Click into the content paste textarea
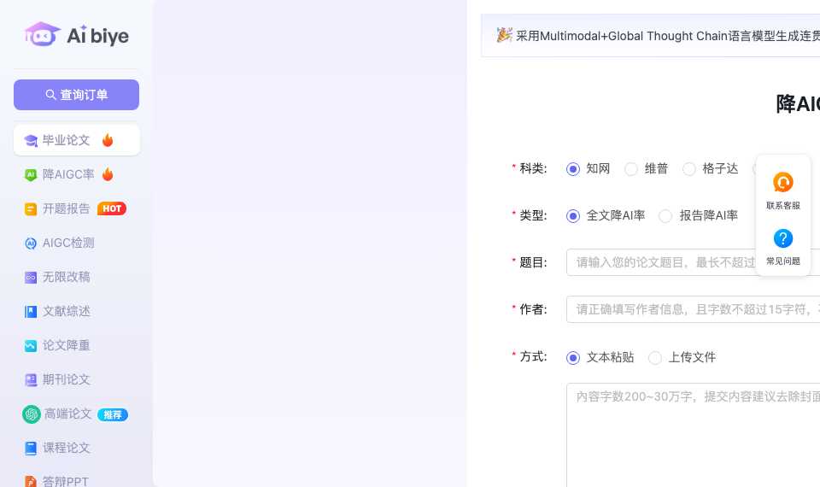This screenshot has width=820, height=487. click(693, 435)
